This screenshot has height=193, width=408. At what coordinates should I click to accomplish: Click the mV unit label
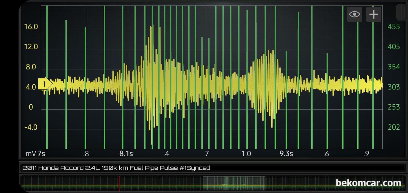point(31,154)
